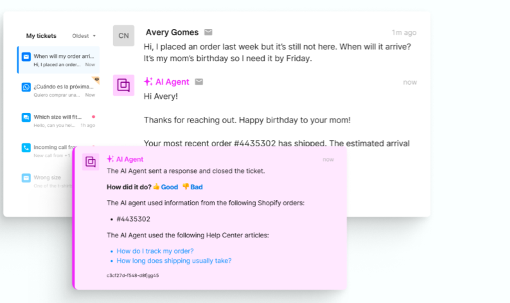510x303 pixels.
Task: Select the 'Which size will fit...' ticket
Action: click(60, 121)
